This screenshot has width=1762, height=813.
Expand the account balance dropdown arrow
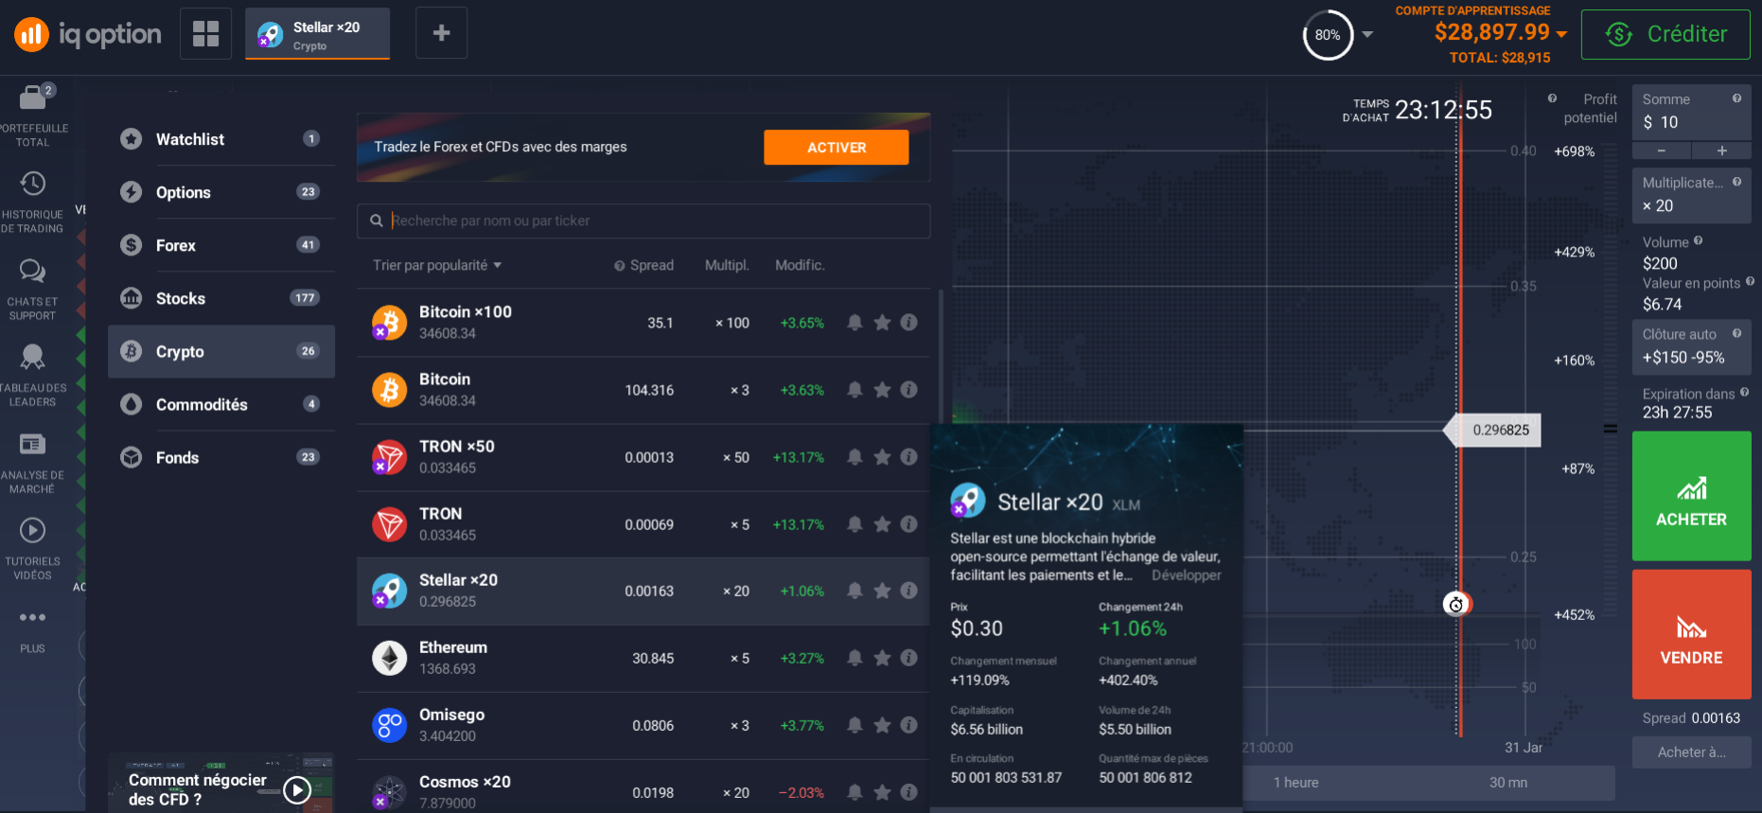1561,34
